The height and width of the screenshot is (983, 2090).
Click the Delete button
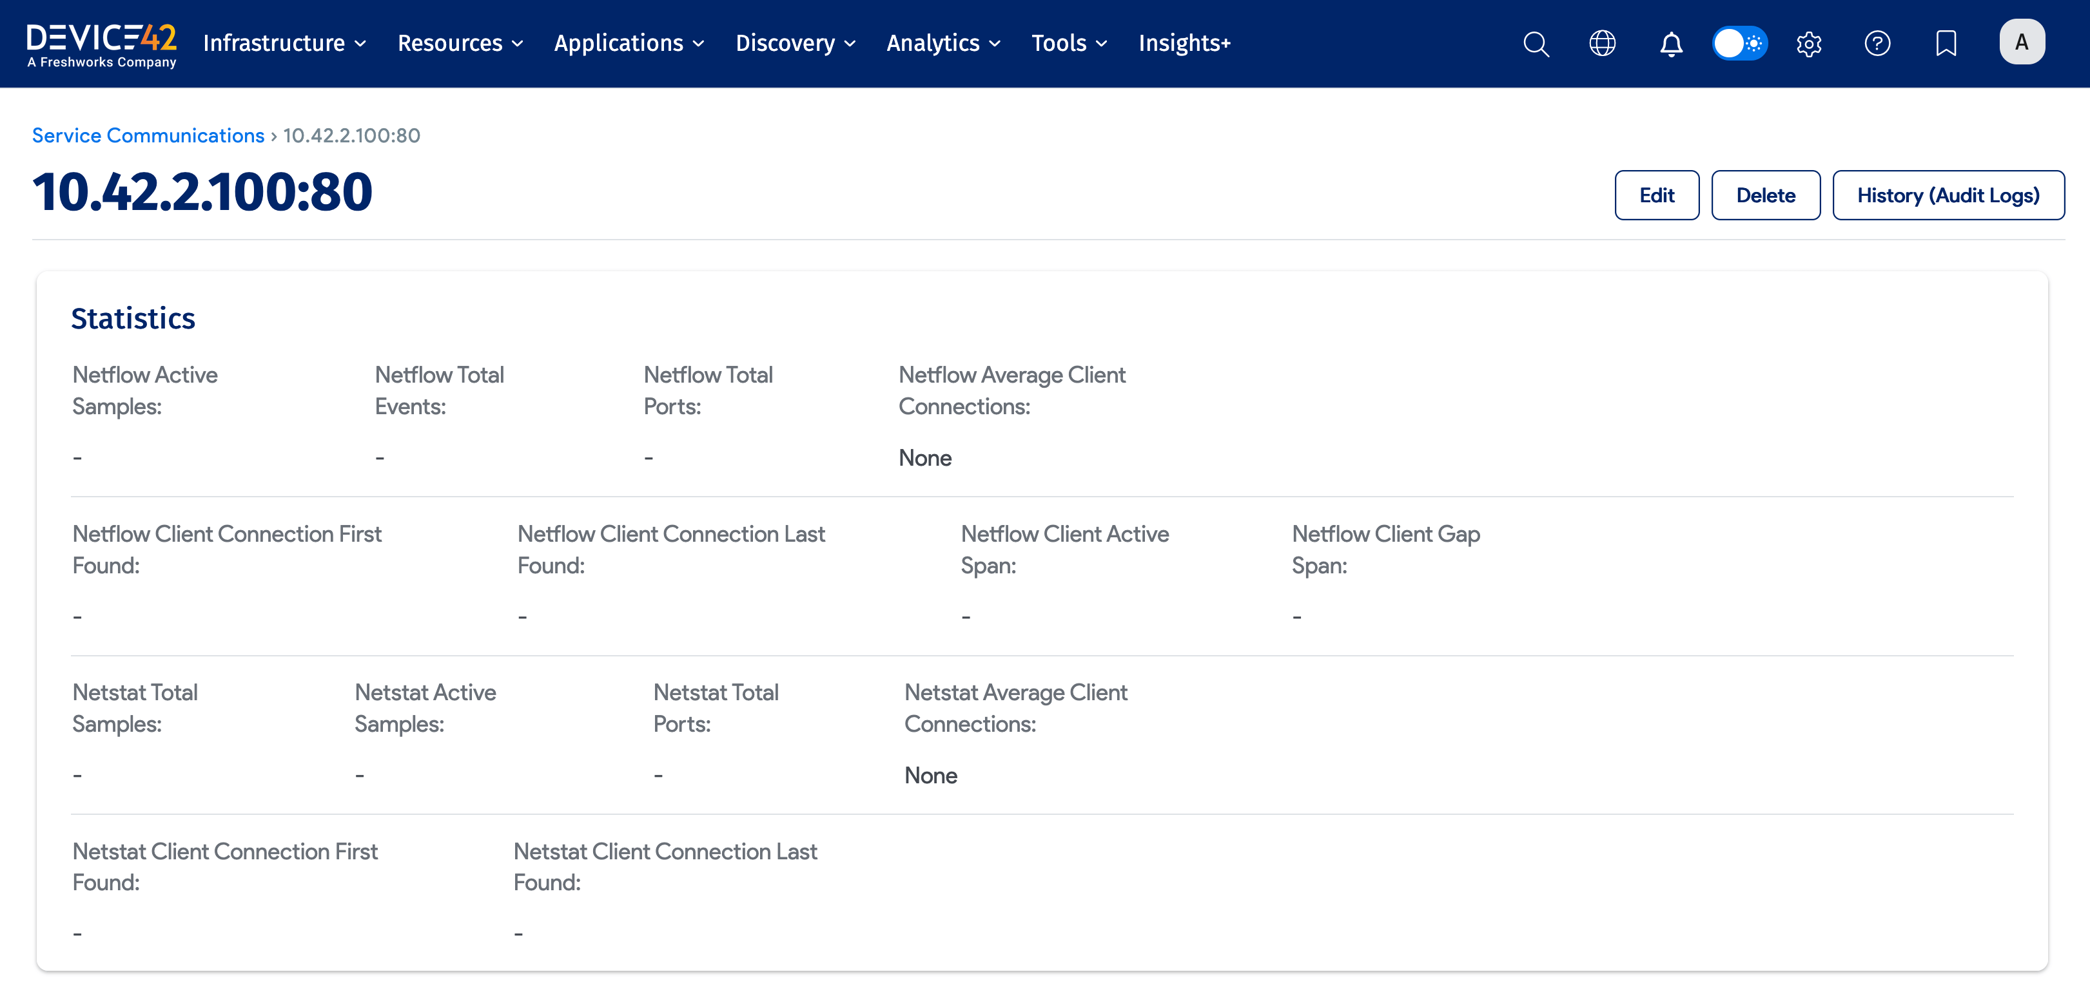[1764, 195]
